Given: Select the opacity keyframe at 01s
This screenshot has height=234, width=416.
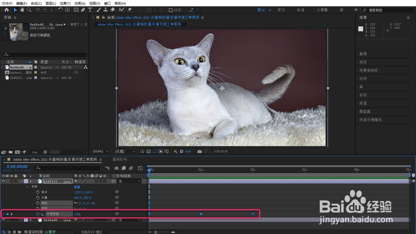Looking at the screenshot, I should tap(201, 214).
